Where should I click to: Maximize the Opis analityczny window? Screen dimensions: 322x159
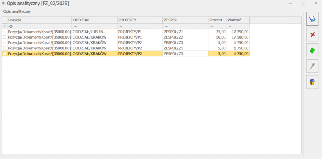point(303,3)
